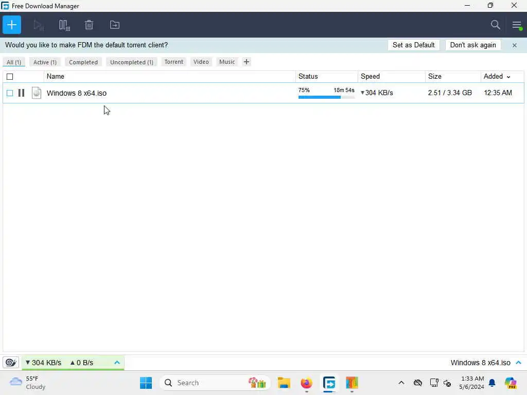Open notifications bell in taskbar
This screenshot has height=395, width=527.
492,383
